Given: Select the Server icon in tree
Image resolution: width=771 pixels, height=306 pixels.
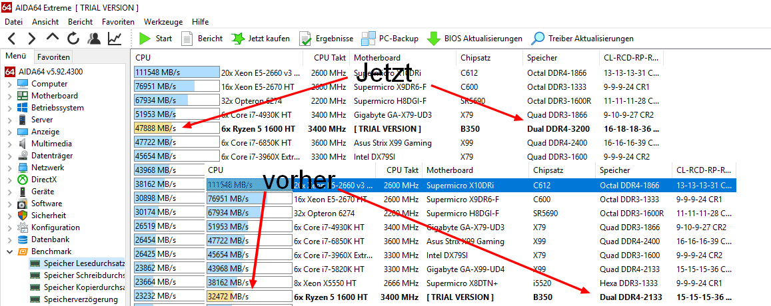Looking at the screenshot, I should 23,120.
